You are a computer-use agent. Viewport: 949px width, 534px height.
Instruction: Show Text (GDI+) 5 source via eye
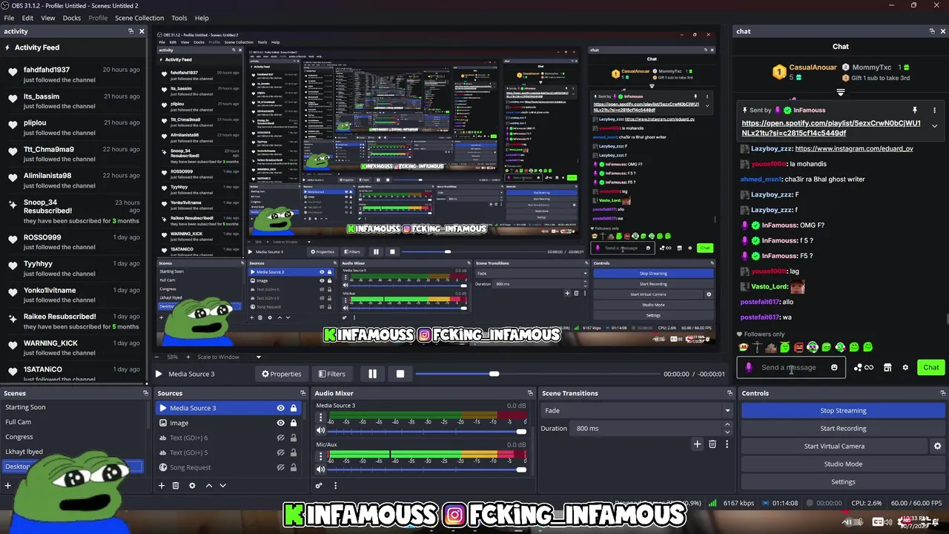tap(280, 452)
